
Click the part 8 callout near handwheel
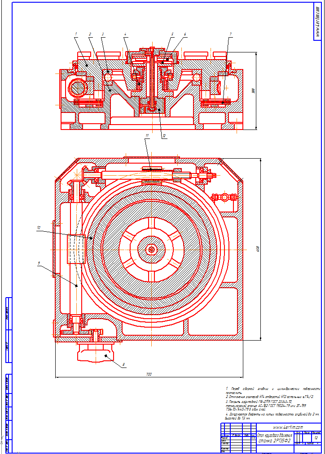point(123,365)
